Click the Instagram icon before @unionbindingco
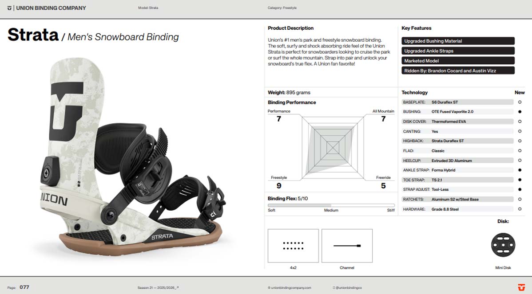Viewport: 532px width, 294px height. (334, 288)
